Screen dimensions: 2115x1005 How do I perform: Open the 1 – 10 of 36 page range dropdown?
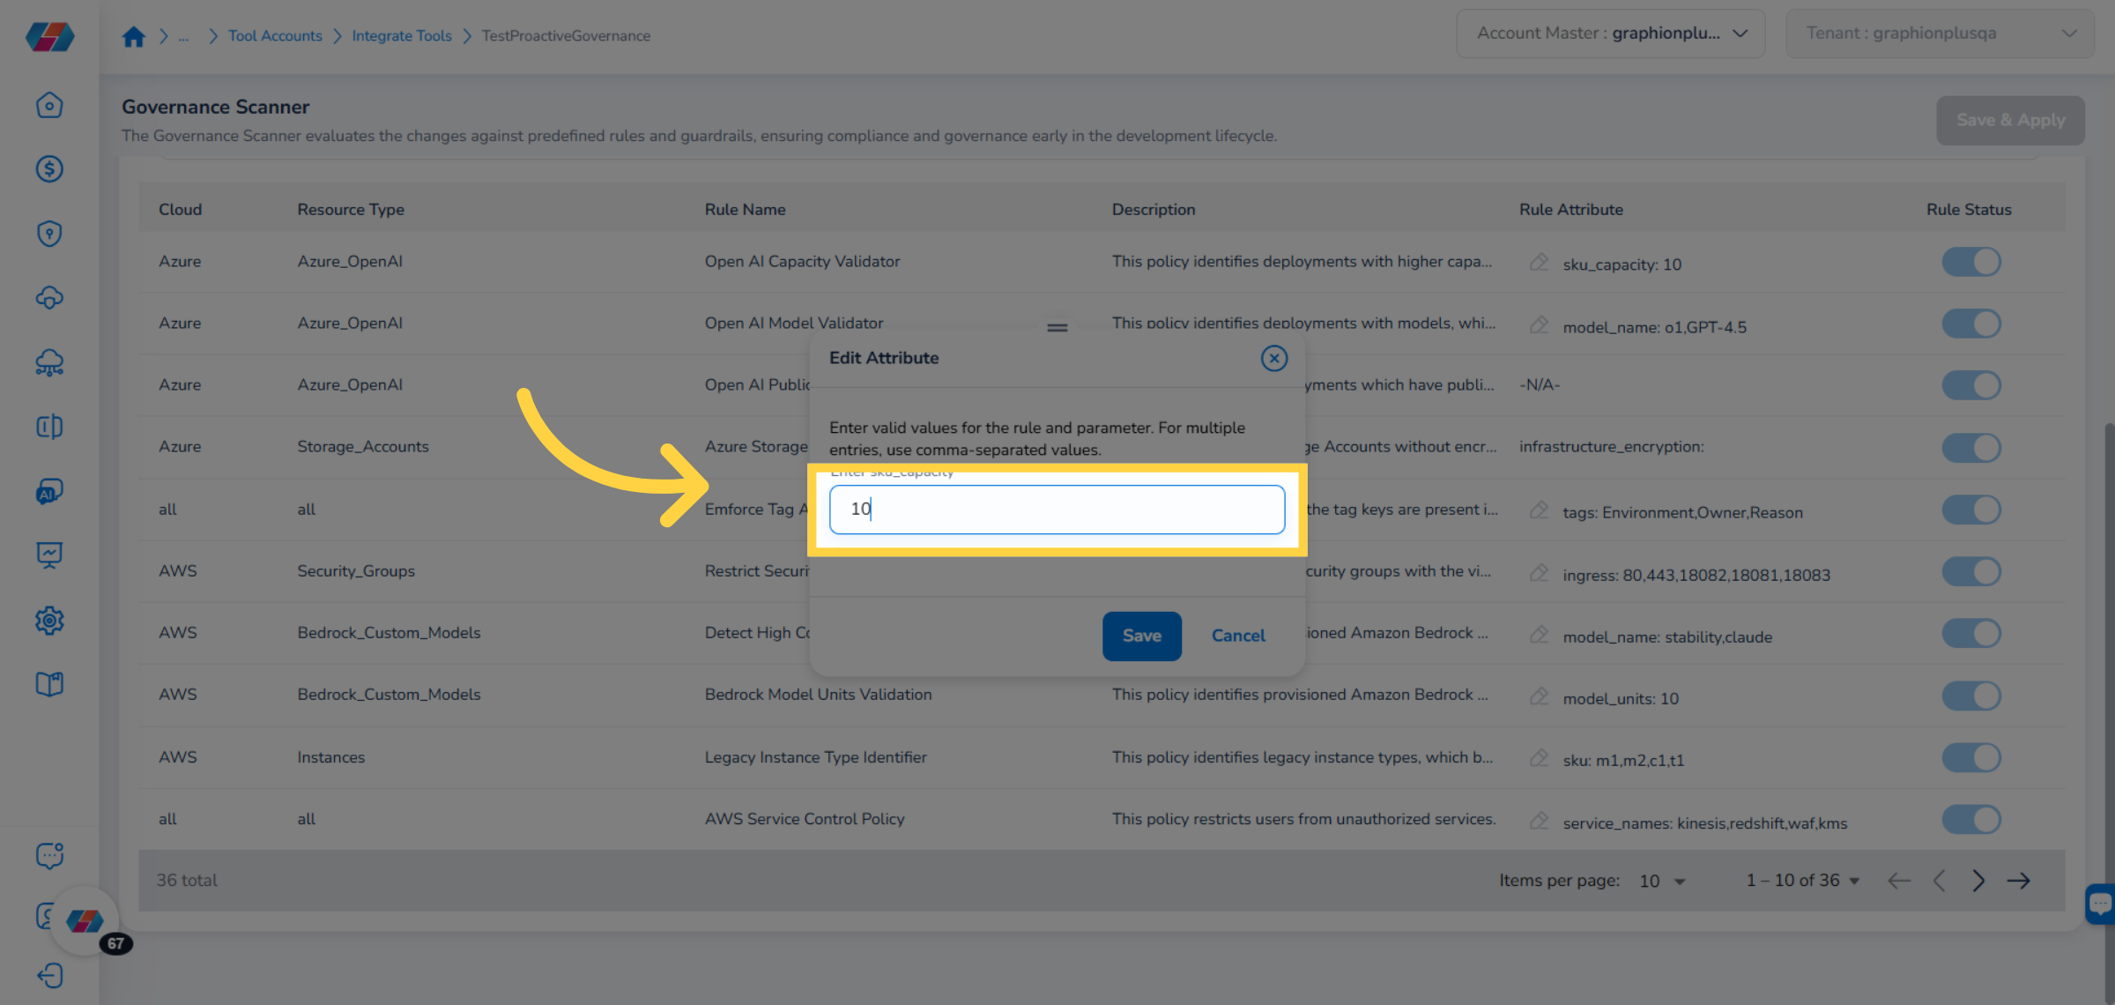pyautogui.click(x=1803, y=881)
